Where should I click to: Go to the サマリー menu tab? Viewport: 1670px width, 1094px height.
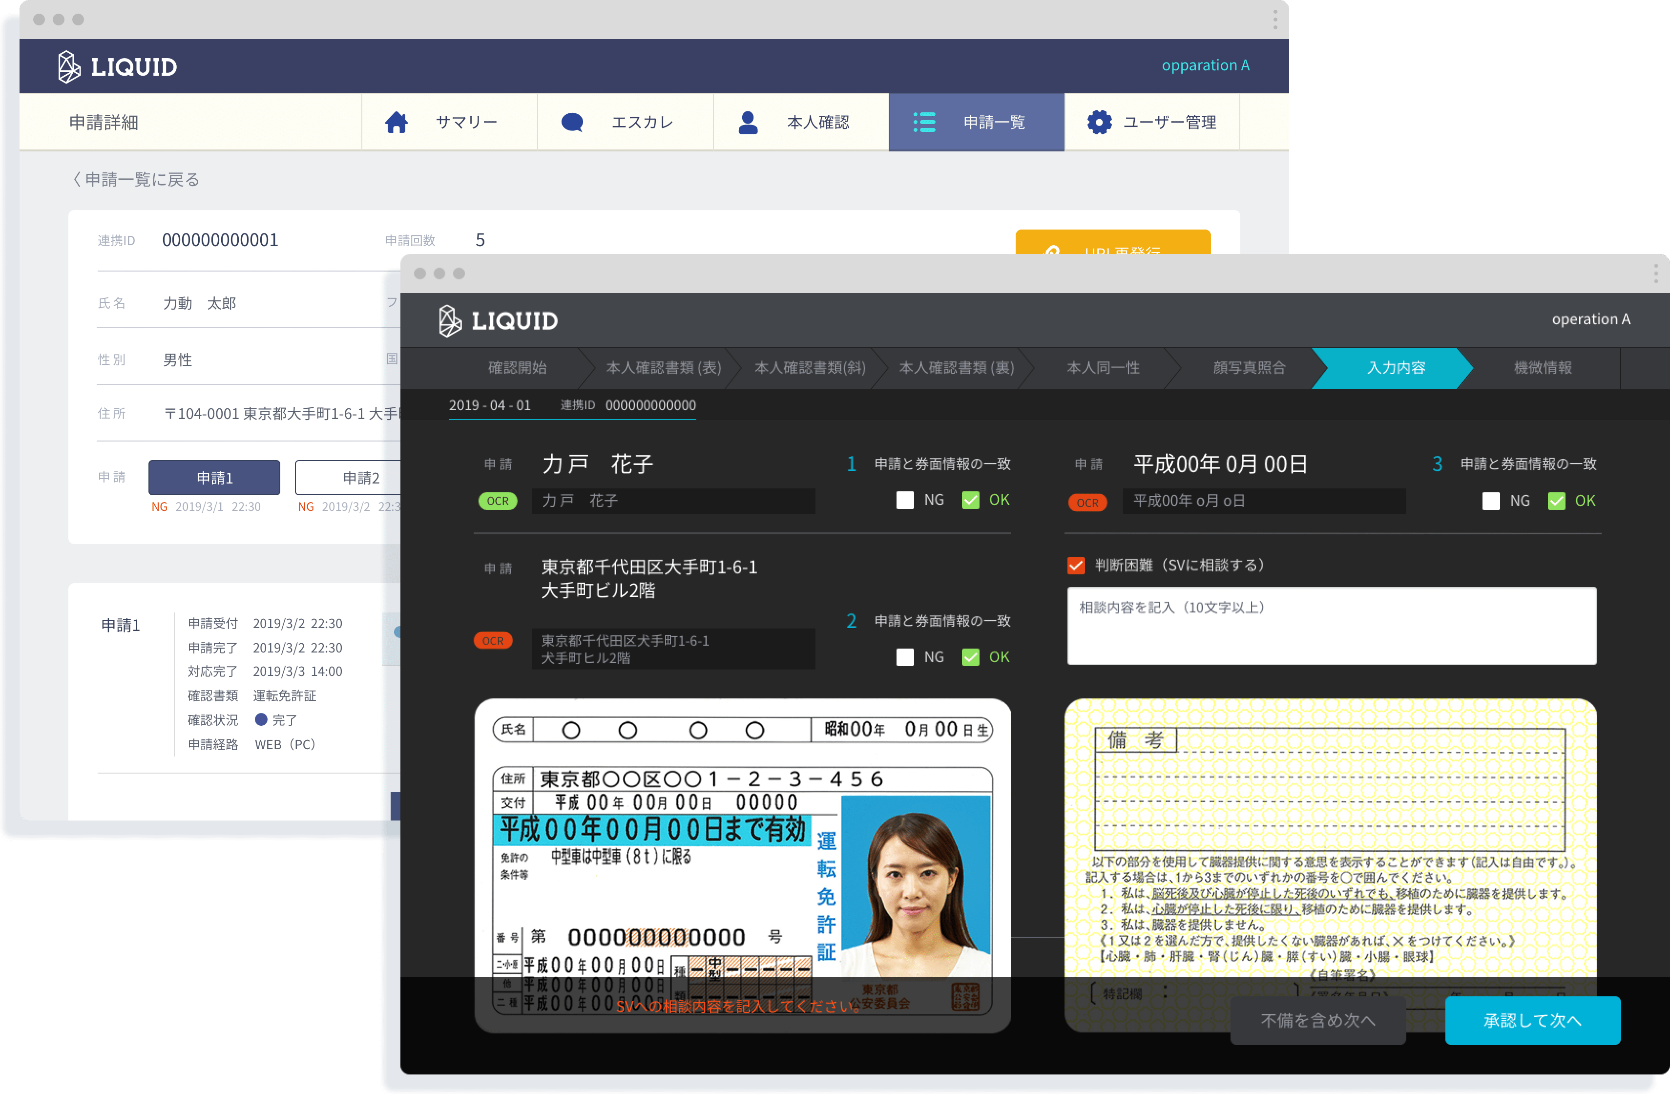(450, 122)
